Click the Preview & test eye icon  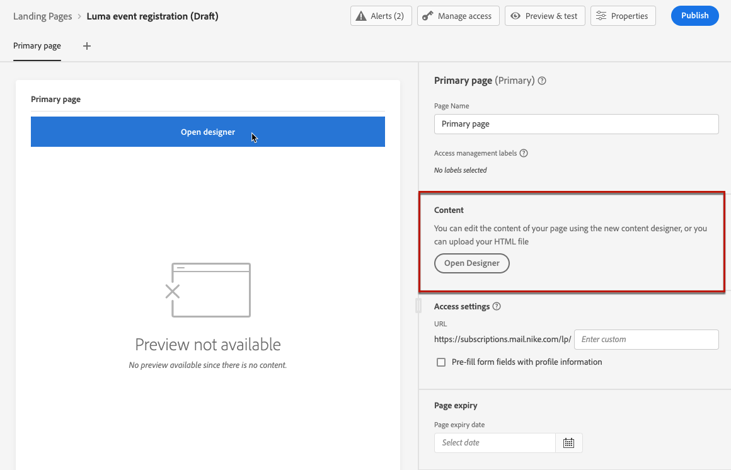tap(515, 16)
